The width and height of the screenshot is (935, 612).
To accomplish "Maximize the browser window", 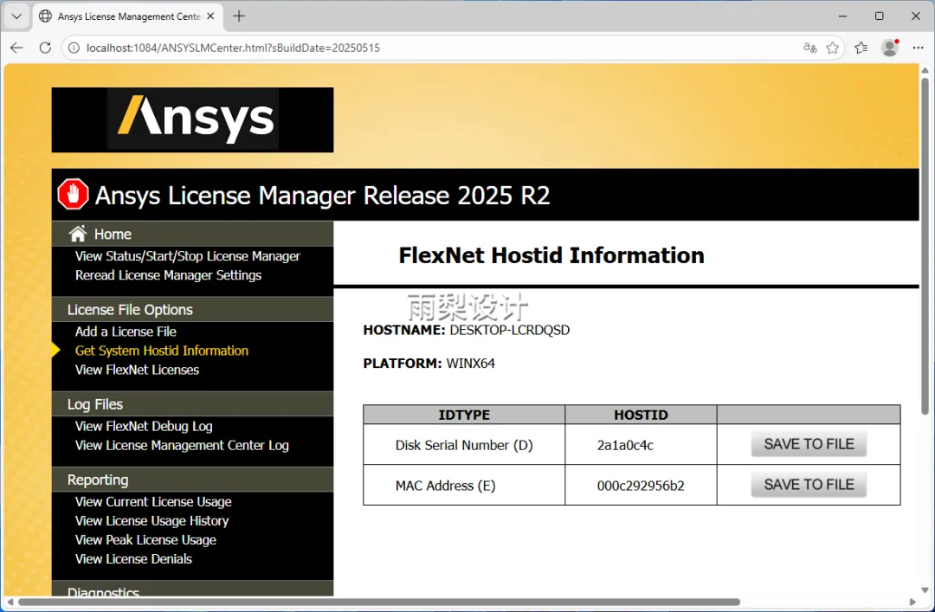I will coord(880,16).
